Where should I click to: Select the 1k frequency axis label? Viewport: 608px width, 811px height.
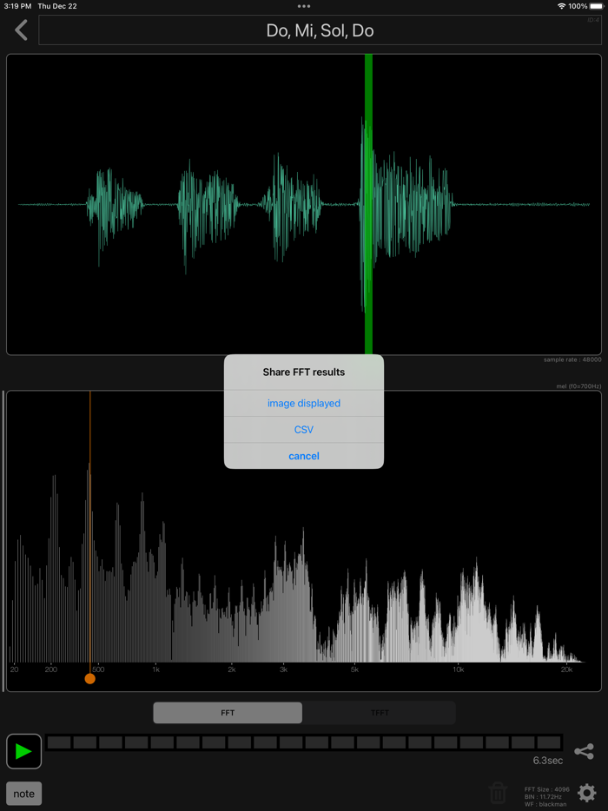tap(155, 669)
